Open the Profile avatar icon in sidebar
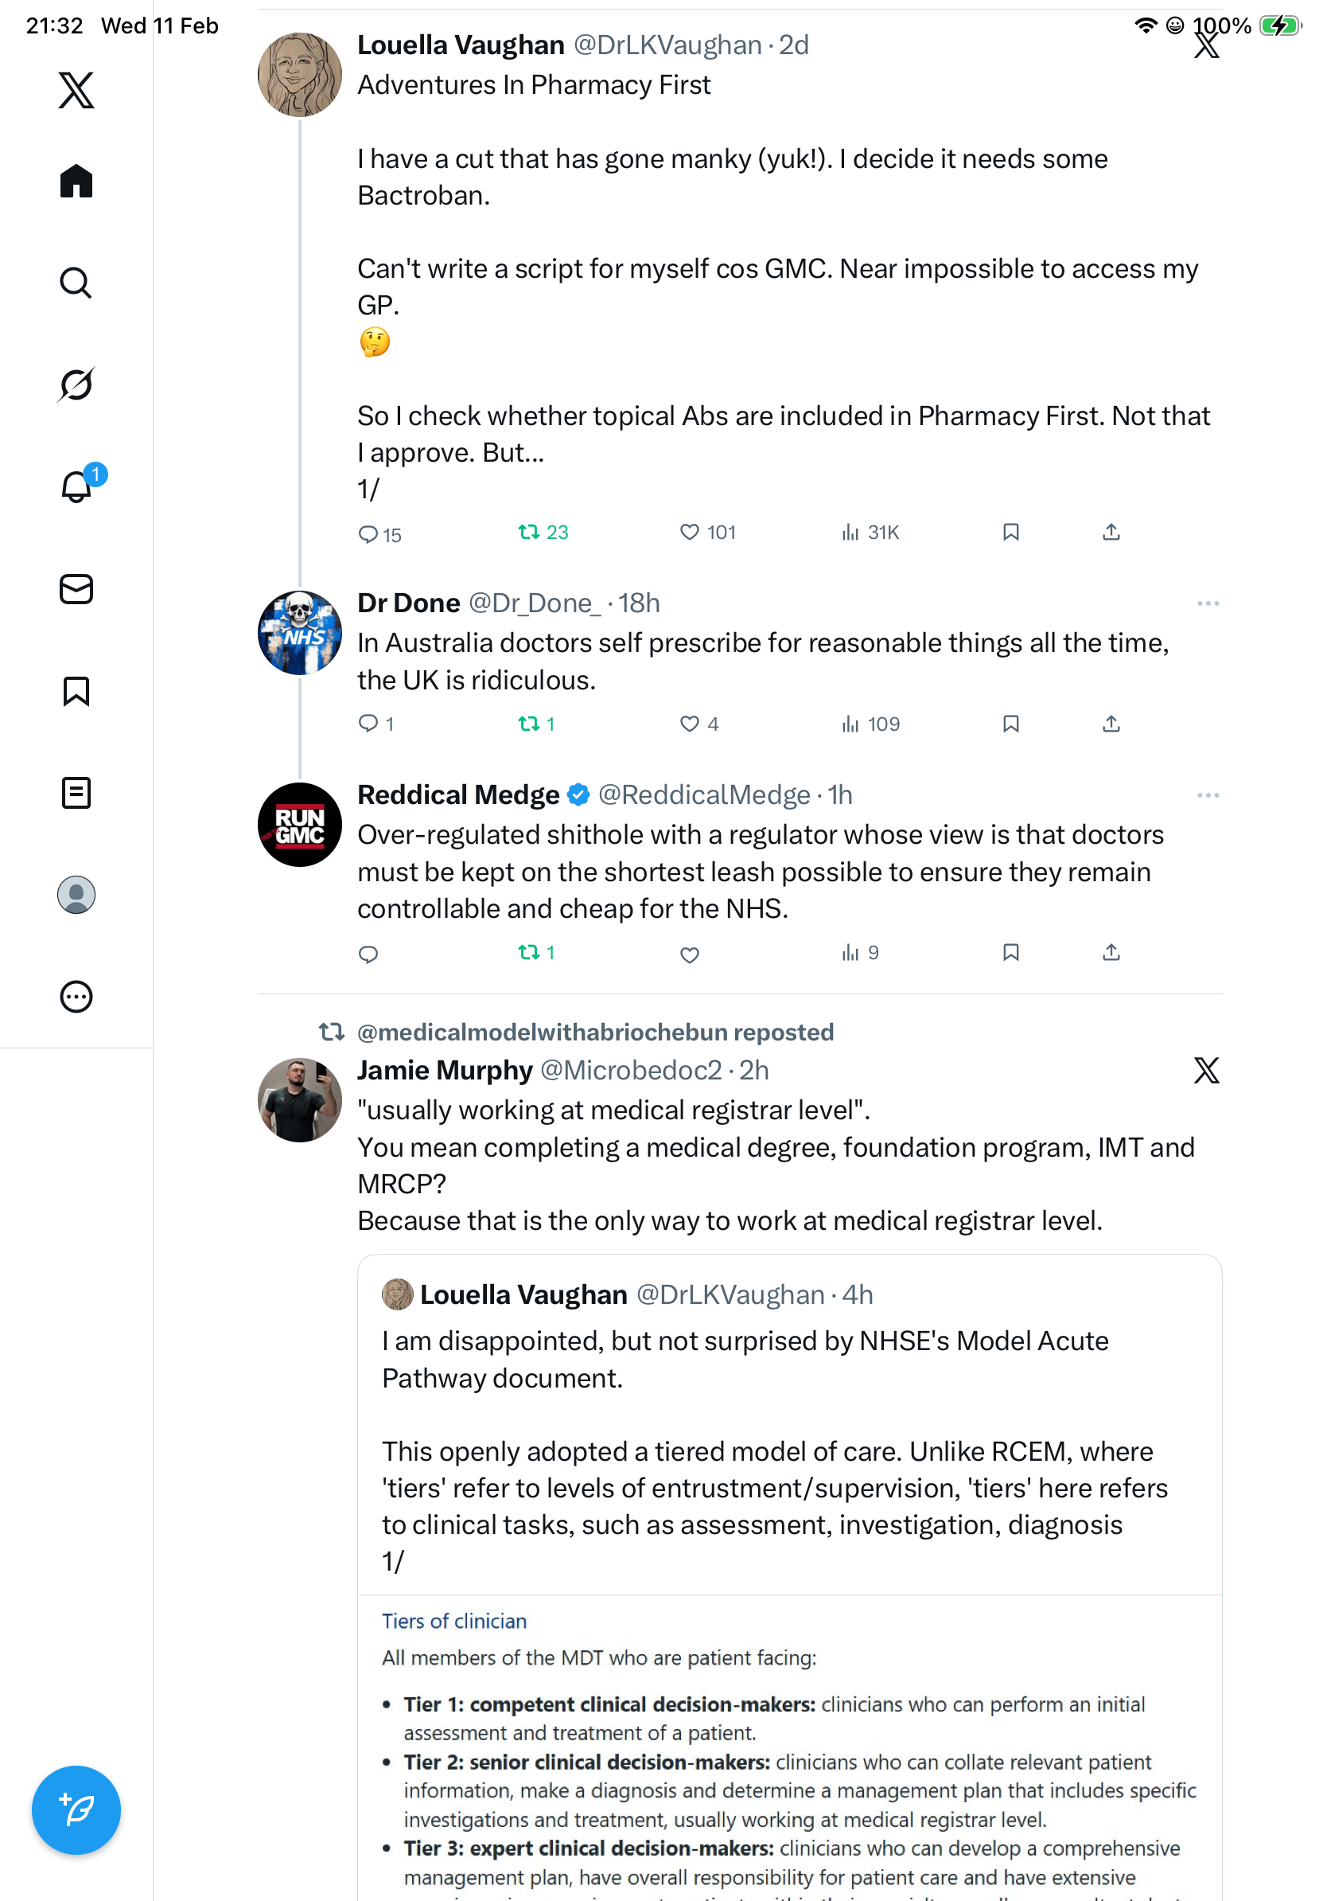The image size is (1327, 1901). (76, 894)
